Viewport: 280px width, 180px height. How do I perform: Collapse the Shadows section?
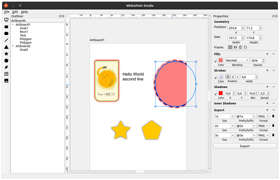coord(274,87)
